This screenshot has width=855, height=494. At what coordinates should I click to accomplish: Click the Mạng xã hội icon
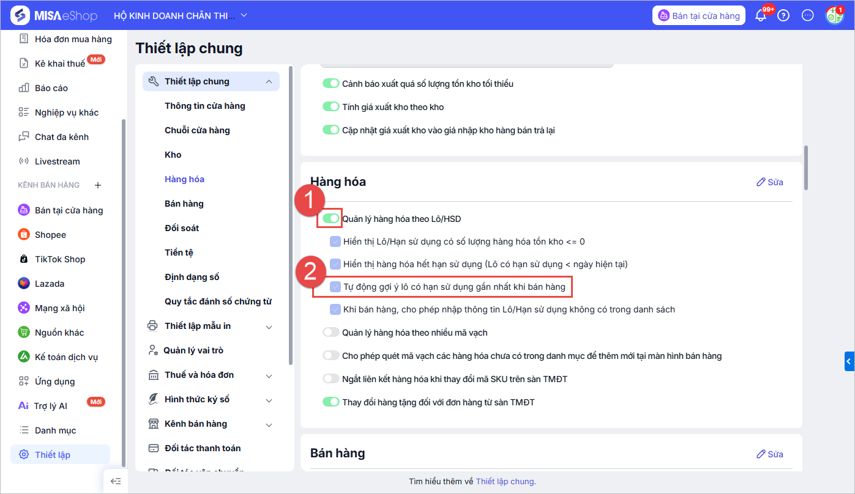coord(24,308)
